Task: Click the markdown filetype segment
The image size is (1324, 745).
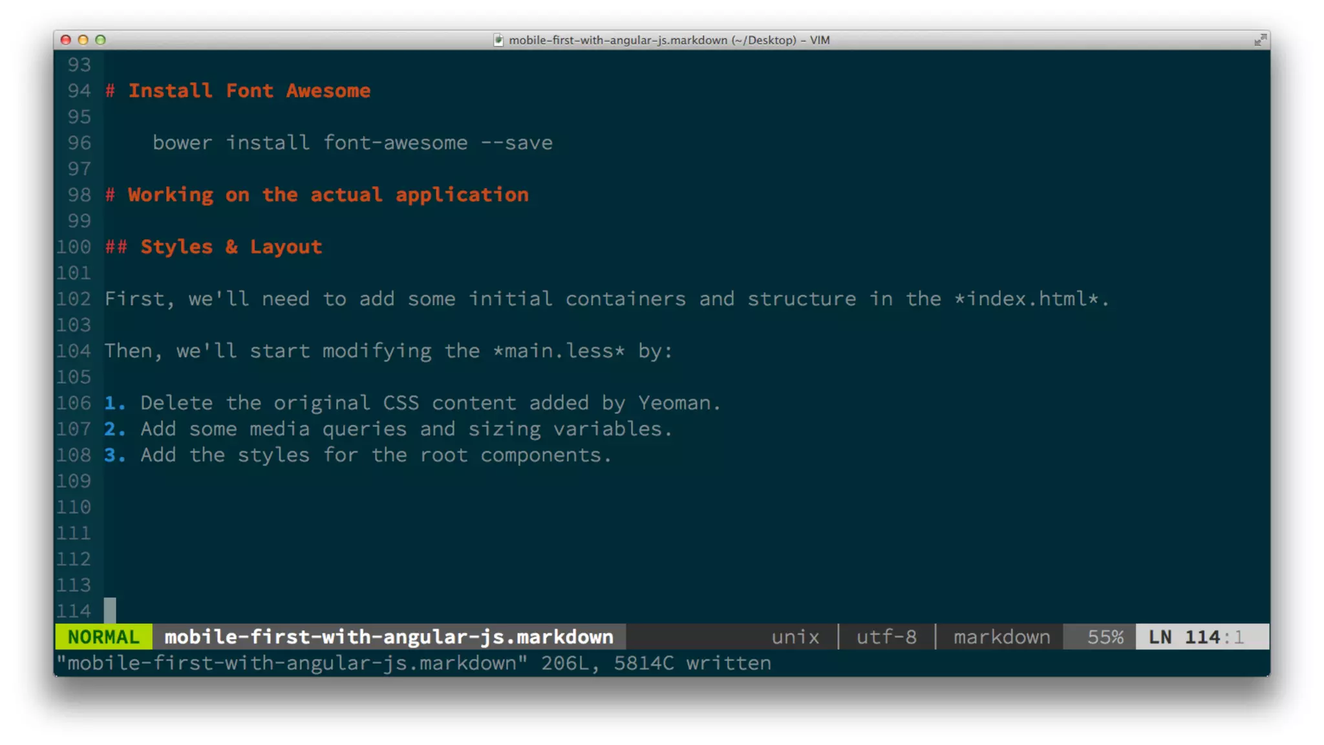Action: (x=1001, y=637)
